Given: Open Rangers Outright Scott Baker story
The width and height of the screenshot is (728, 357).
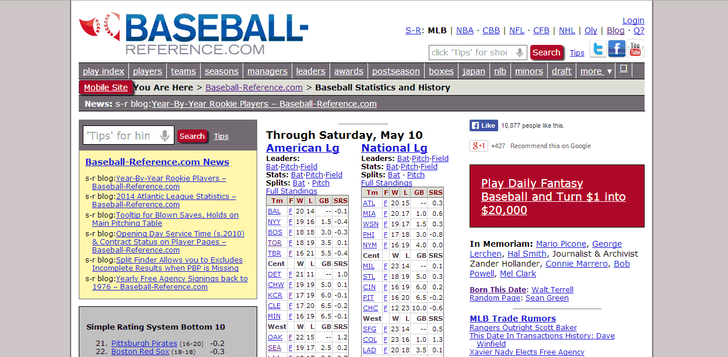Looking at the screenshot, I should (x=523, y=328).
